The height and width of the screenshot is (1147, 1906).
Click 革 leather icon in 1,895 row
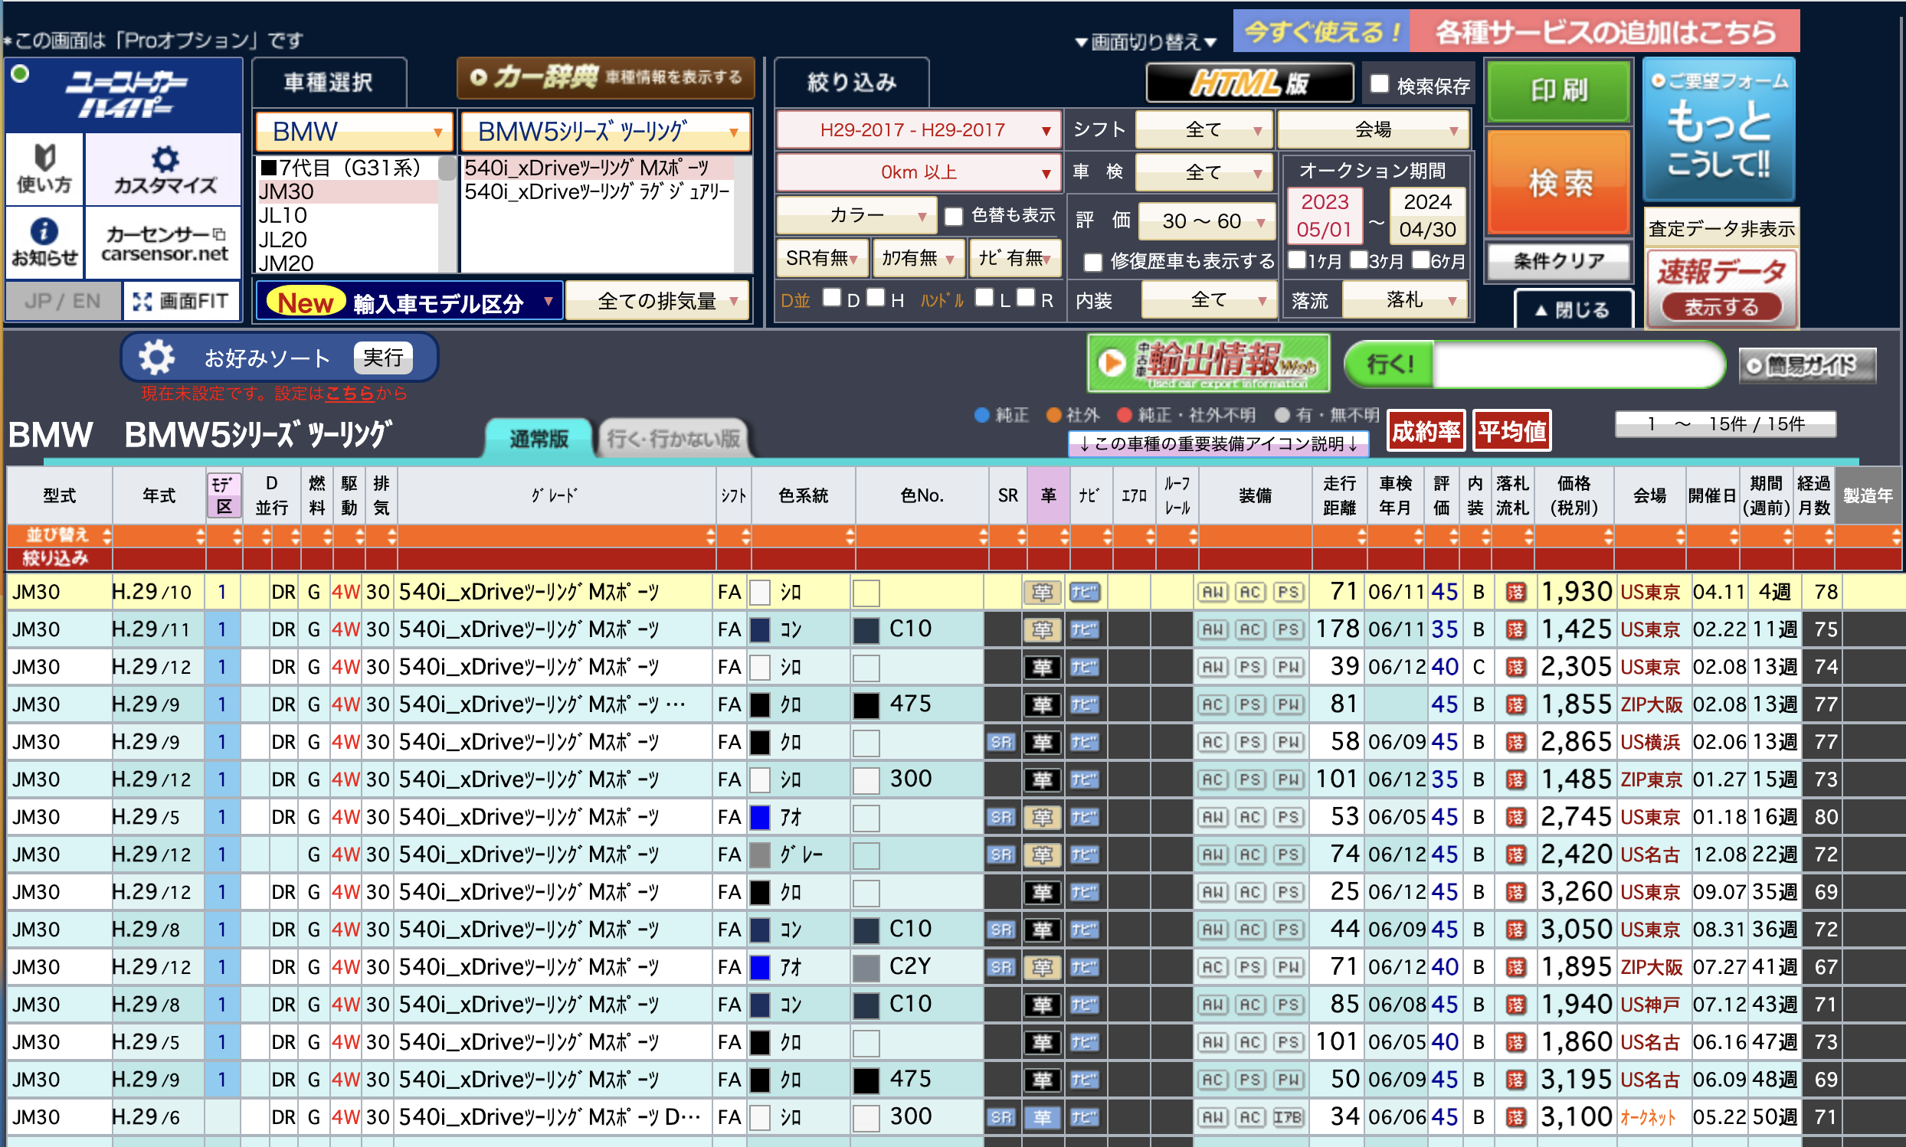[1043, 967]
